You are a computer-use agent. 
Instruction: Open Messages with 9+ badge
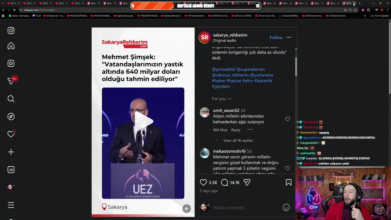click(x=11, y=81)
